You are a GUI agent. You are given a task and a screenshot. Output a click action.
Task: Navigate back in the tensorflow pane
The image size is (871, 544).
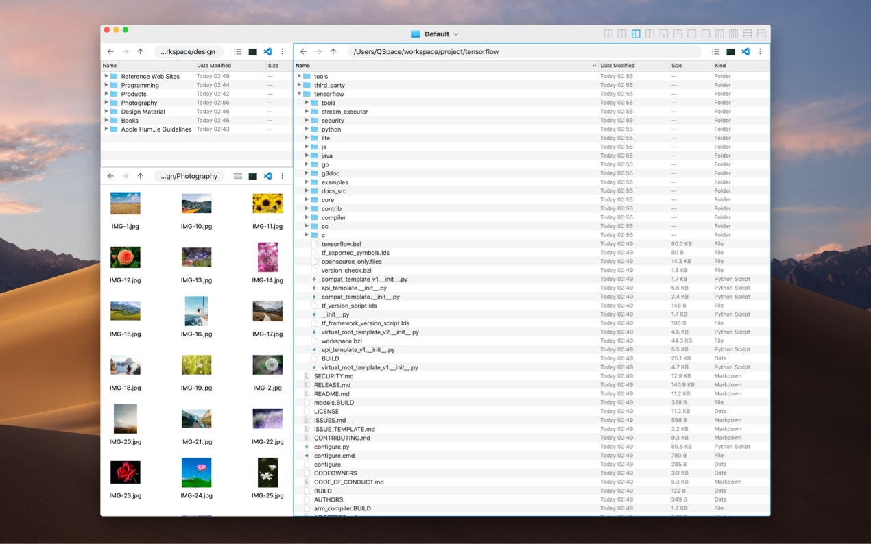303,51
